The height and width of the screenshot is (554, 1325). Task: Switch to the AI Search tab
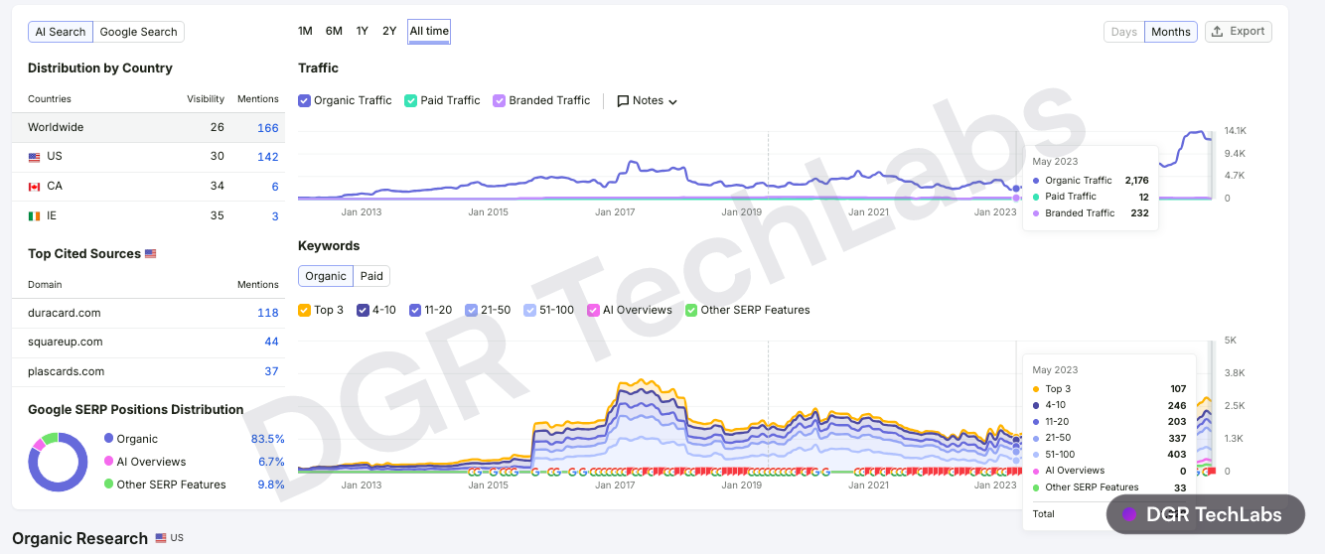[x=61, y=32]
